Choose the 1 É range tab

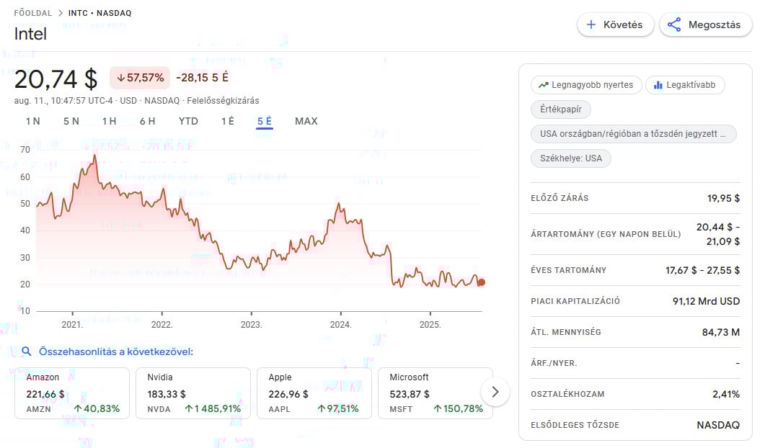228,122
